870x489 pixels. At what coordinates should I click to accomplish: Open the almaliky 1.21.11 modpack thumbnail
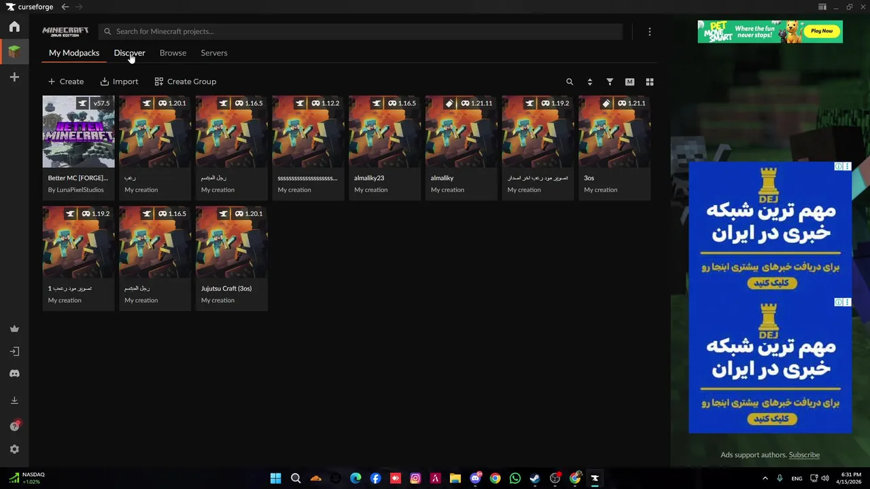pos(462,132)
